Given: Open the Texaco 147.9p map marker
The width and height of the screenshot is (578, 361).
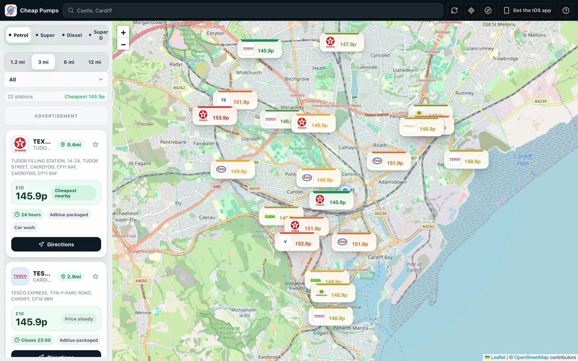Looking at the screenshot, I should [x=342, y=43].
